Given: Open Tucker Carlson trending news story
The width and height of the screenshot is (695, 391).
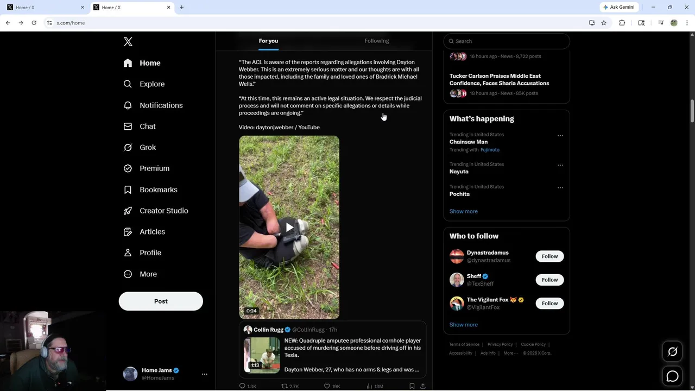Looking at the screenshot, I should click(499, 80).
